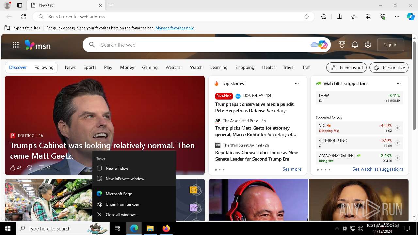The height and width of the screenshot is (235, 418).
Task: Open Microsoft Rewards trophy icon
Action: [342, 45]
